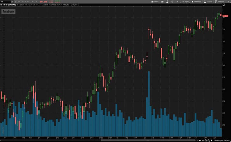Click the D: 6/25/21 date field
Image resolution: width=231 pixels, height=142 pixels.
[20, 5]
